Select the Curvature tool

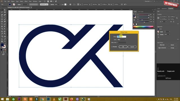5,15
